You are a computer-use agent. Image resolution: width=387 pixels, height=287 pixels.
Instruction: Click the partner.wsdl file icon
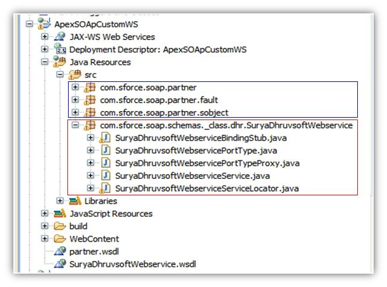point(60,251)
